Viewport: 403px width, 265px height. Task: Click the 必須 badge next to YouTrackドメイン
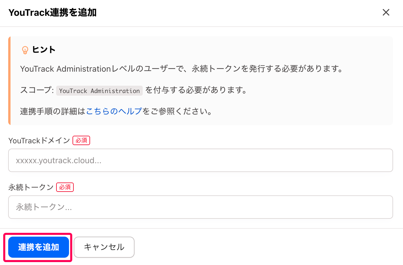81,140
